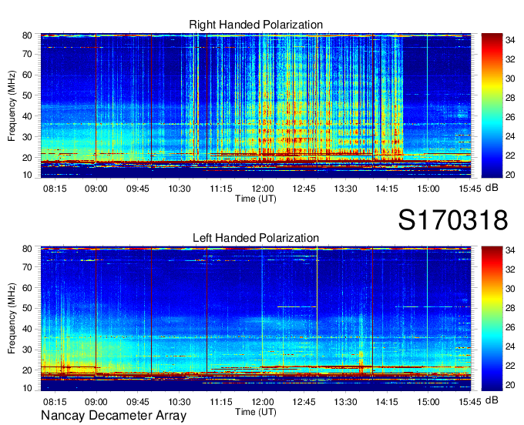Click the color bar beside the Right Handed plot

(x=492, y=105)
